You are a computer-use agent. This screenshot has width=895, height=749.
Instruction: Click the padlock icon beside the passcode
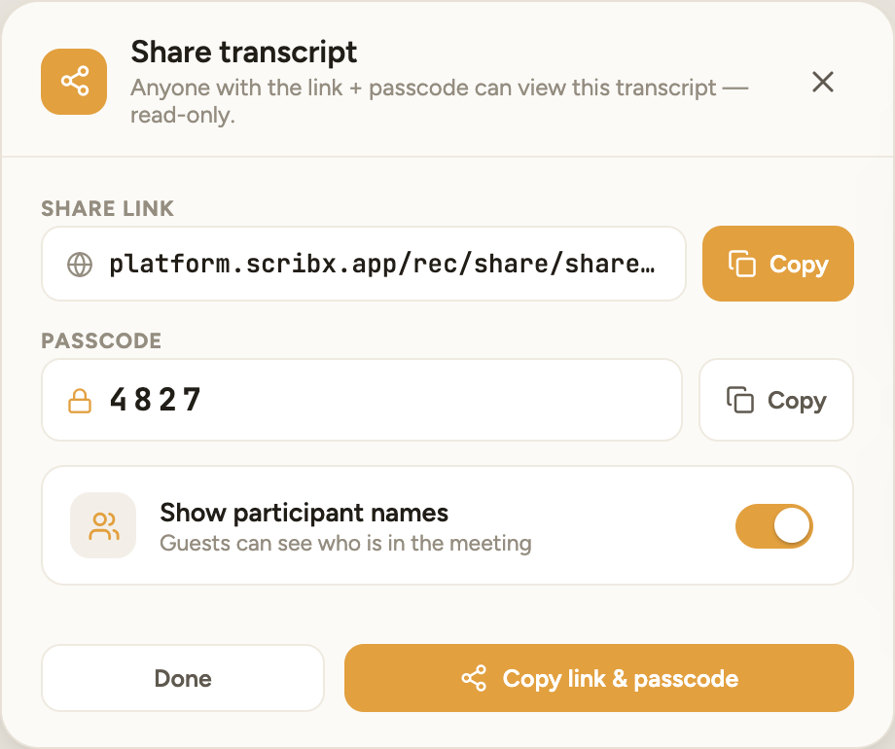[80, 400]
